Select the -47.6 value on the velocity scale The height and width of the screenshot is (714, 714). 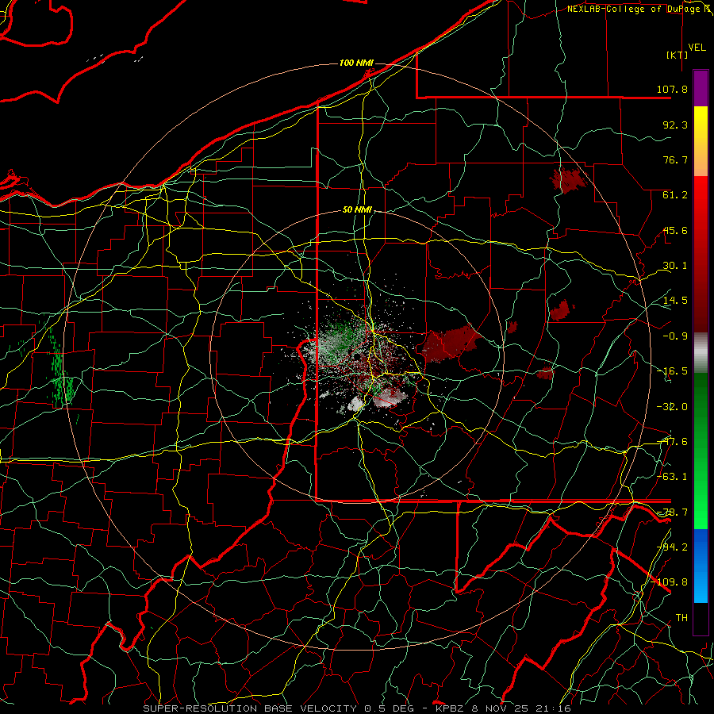pyautogui.click(x=673, y=442)
